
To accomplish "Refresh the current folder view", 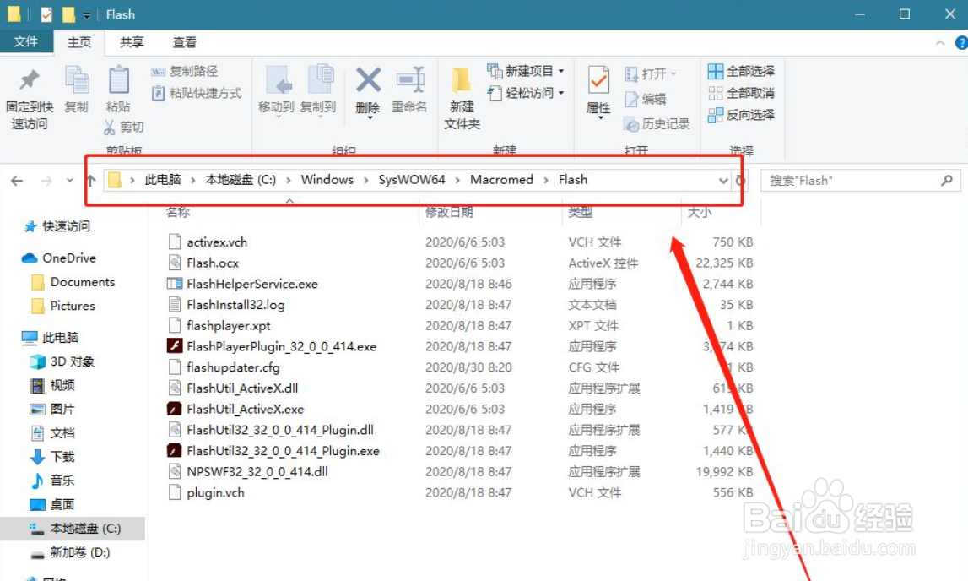I will (740, 181).
